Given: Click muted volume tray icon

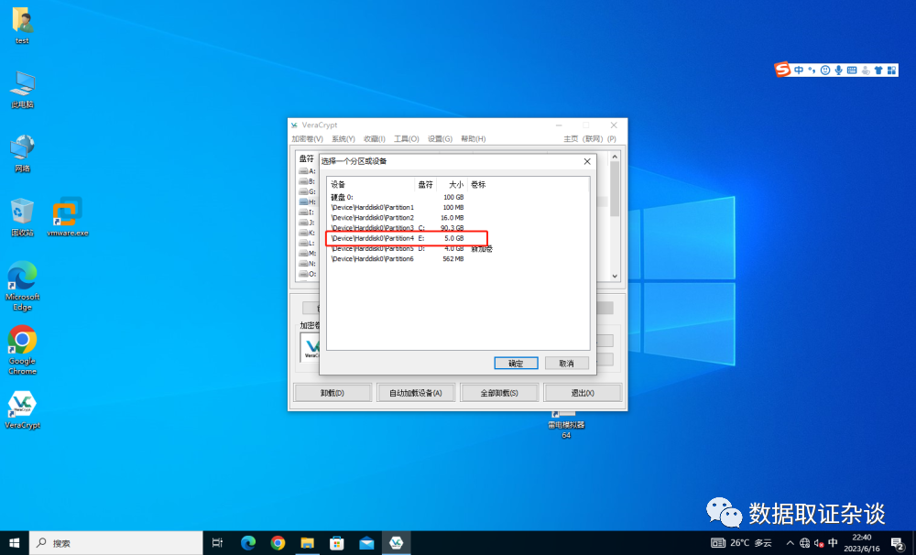Looking at the screenshot, I should (819, 543).
